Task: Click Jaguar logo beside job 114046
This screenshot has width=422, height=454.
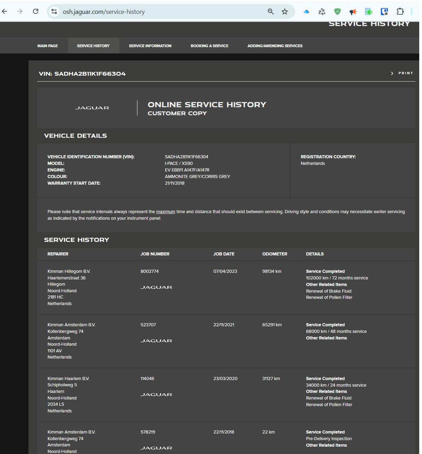Action: [156, 394]
